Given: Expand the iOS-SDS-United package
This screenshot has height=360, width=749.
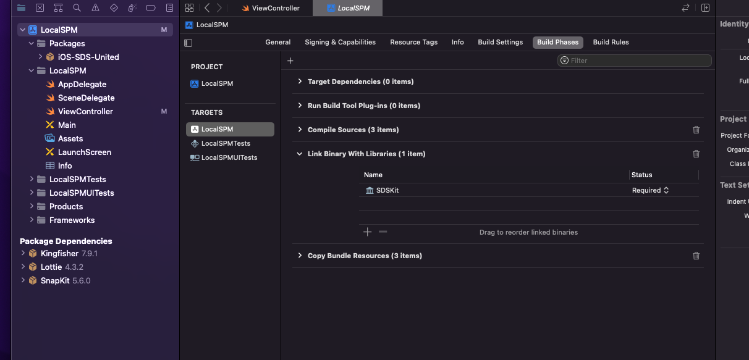Looking at the screenshot, I should tap(41, 57).
